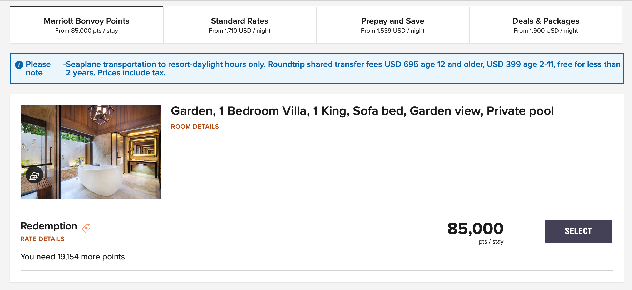The width and height of the screenshot is (632, 290).
Task: Click the Redemption tag icon
Action: tap(86, 228)
